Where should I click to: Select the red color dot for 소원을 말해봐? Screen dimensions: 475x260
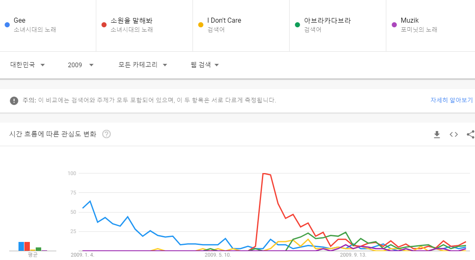(x=103, y=25)
